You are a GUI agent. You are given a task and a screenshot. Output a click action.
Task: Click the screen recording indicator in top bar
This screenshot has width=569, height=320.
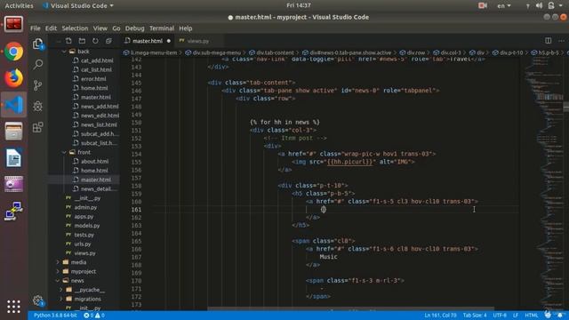[x=482, y=6]
